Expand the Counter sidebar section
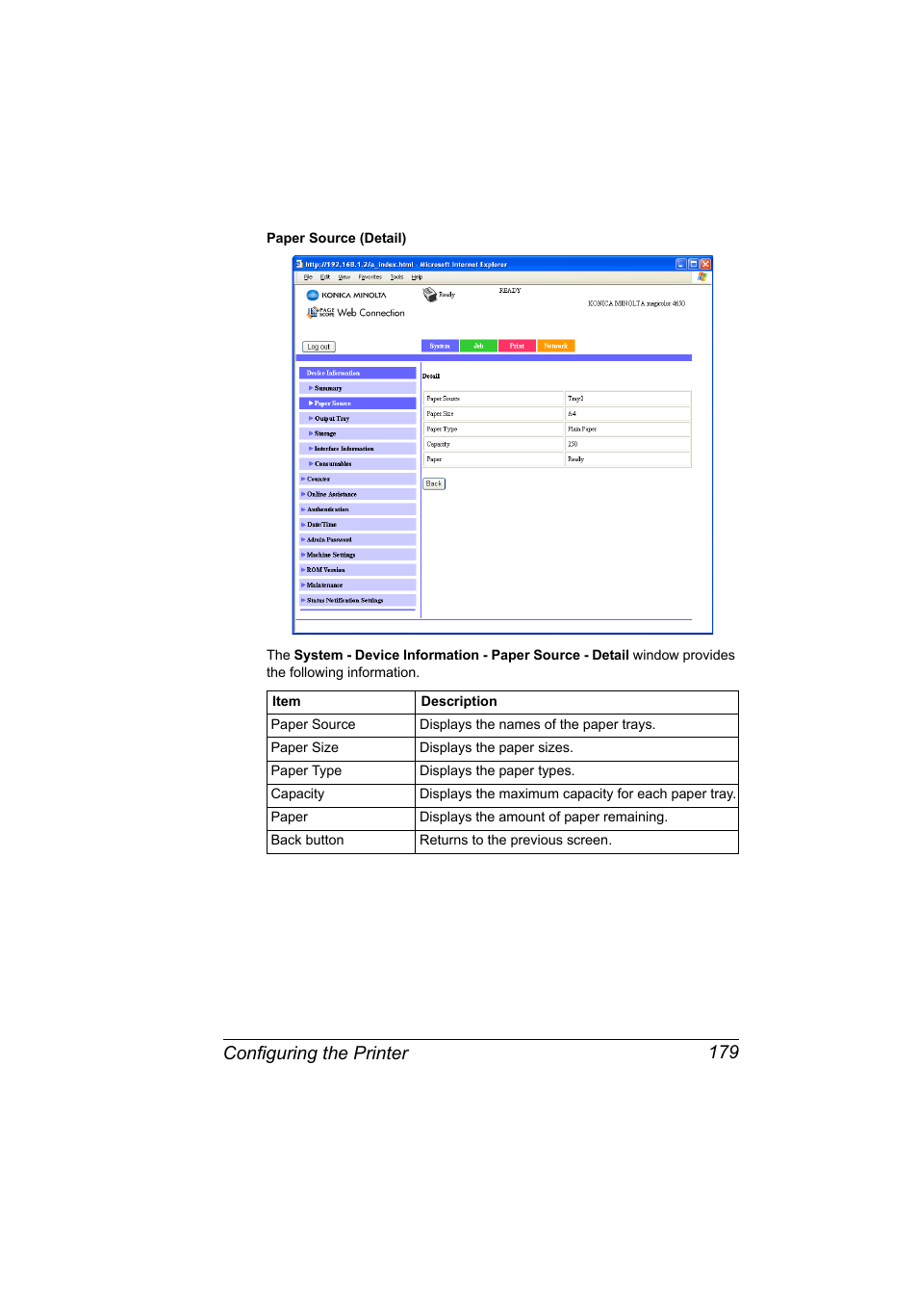 pyautogui.click(x=358, y=479)
